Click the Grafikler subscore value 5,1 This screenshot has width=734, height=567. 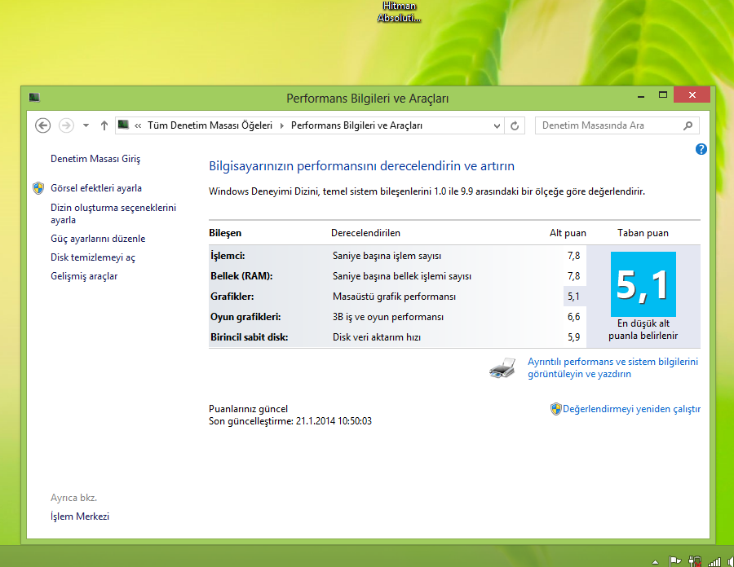tap(573, 297)
